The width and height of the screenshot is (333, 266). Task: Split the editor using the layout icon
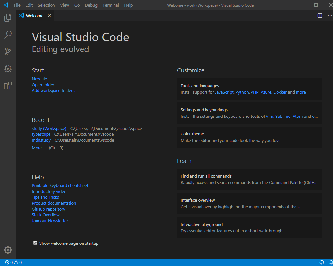click(319, 15)
